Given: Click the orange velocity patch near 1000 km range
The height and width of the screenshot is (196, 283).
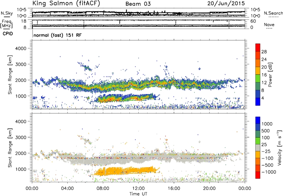Looking at the screenshot, I should click(x=126, y=171).
